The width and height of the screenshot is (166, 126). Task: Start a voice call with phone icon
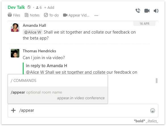click(138, 11)
